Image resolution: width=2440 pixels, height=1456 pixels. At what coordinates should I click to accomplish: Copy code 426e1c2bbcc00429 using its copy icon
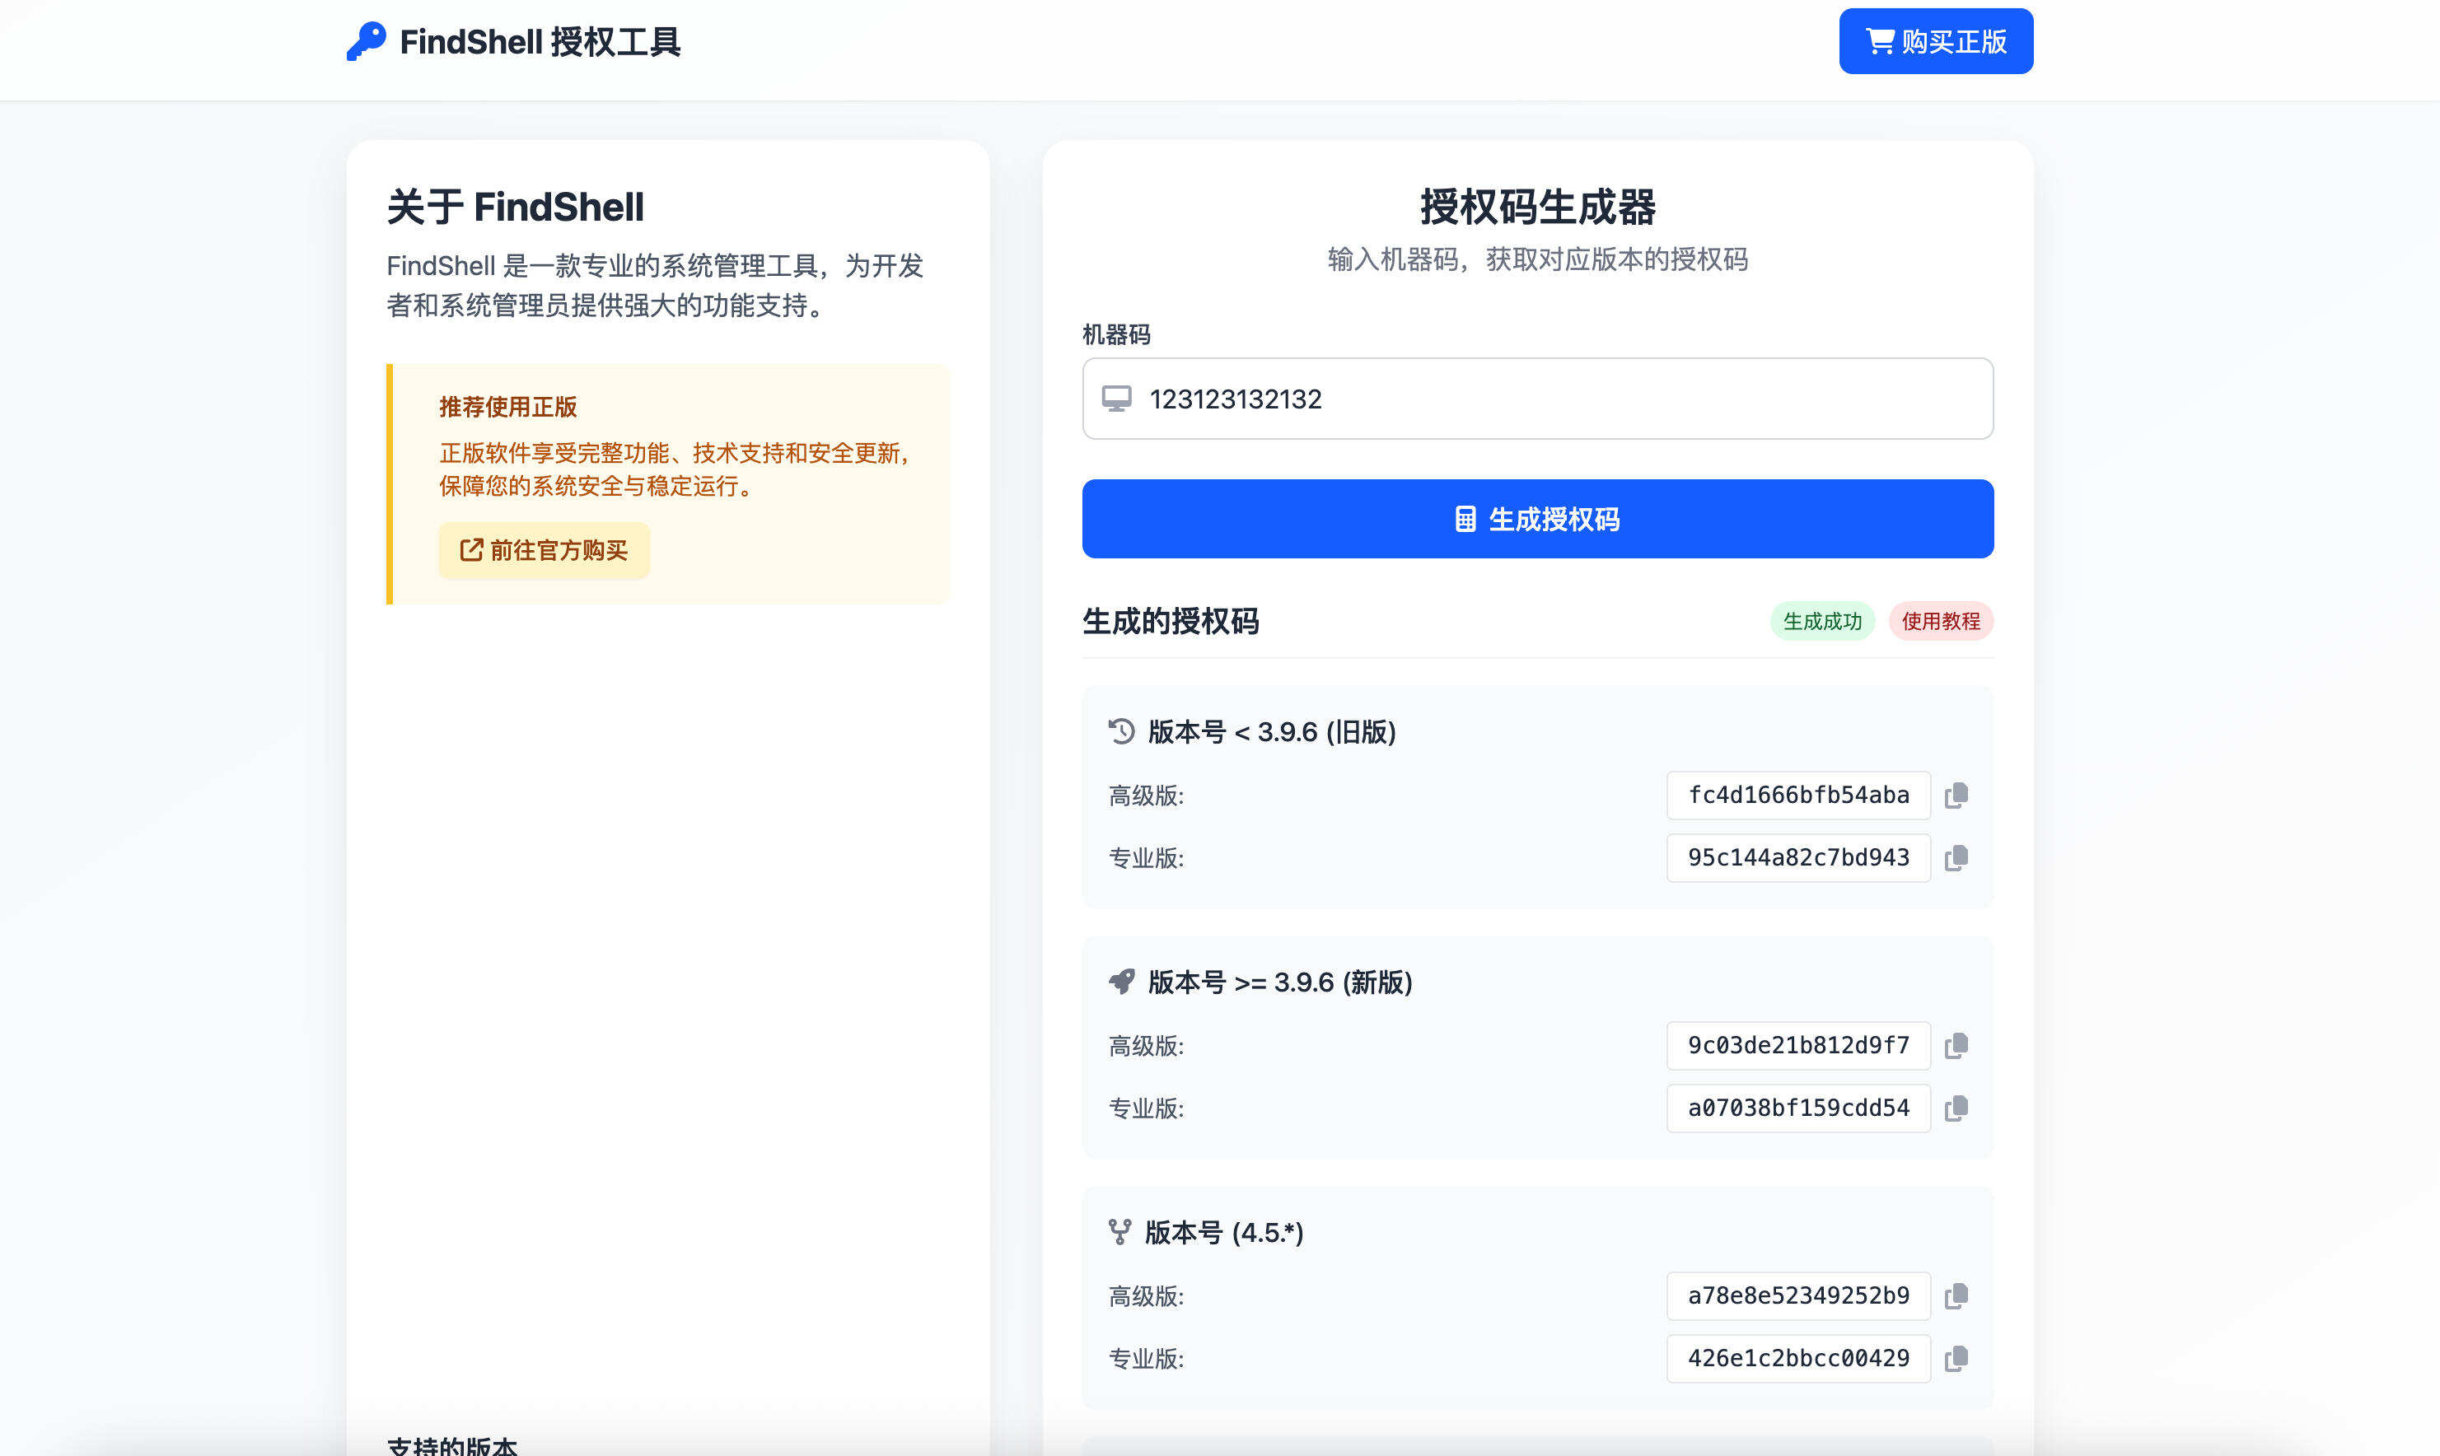click(1957, 1359)
